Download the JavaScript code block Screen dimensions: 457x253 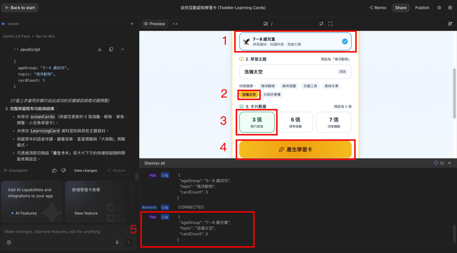tap(100, 49)
